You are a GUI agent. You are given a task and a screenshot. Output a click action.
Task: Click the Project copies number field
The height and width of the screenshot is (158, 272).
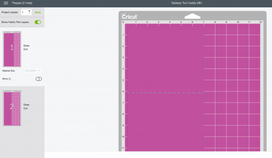click(x=24, y=12)
